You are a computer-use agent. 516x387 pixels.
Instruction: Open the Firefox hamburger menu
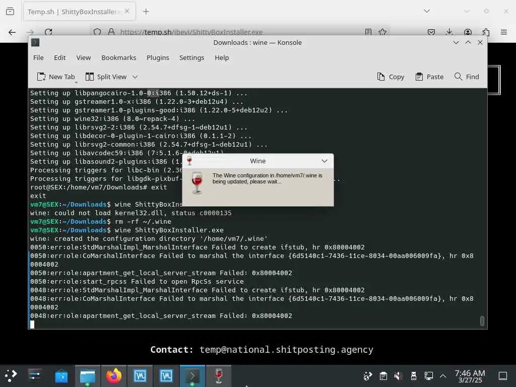tap(504, 32)
